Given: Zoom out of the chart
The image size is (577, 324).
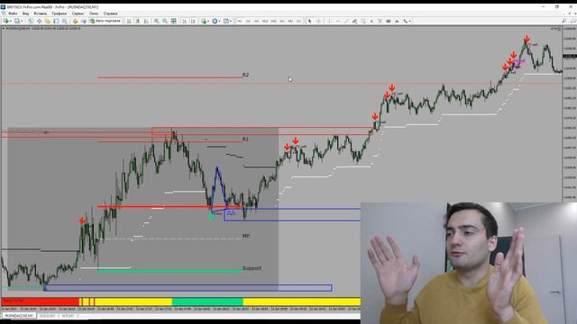Looking at the screenshot, I should click(165, 22).
